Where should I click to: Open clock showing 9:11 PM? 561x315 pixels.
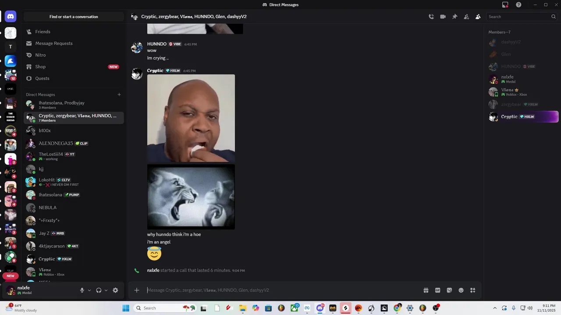point(546,308)
